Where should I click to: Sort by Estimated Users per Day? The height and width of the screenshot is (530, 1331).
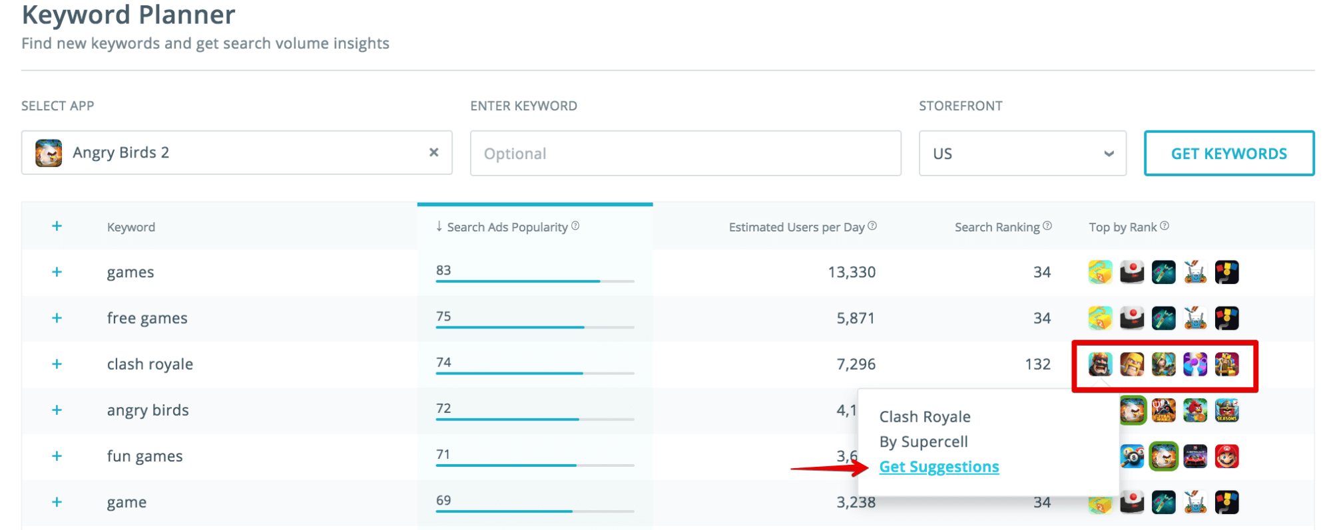coord(796,227)
